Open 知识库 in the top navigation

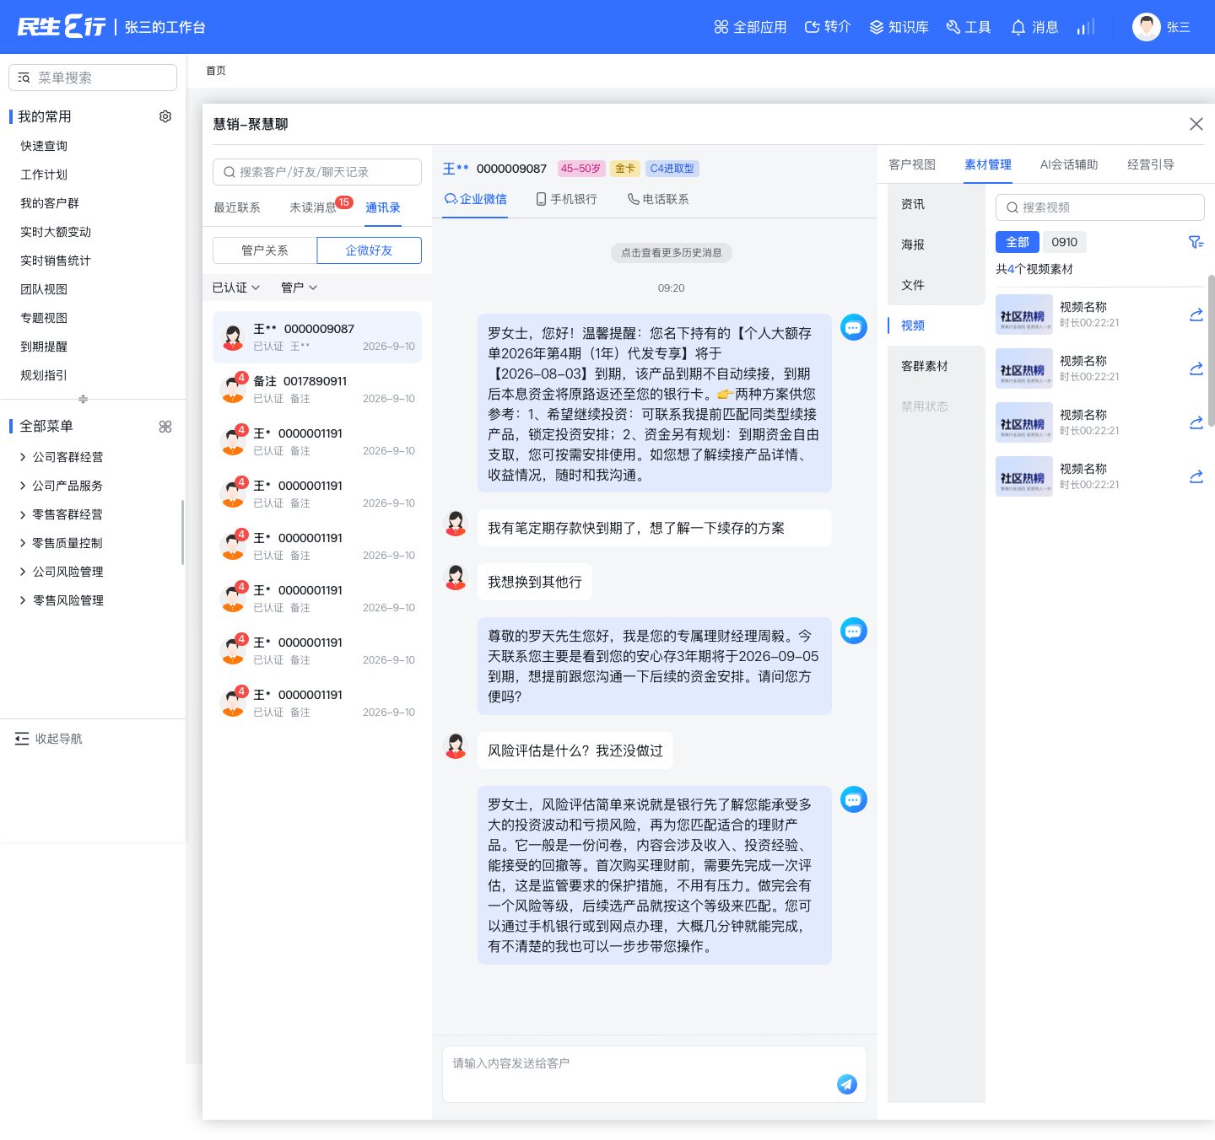click(899, 27)
